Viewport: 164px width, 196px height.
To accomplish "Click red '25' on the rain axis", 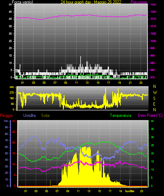I will (x=13, y=132).
